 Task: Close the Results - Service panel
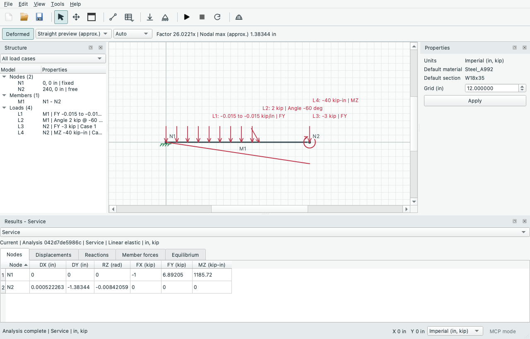pyautogui.click(x=525, y=221)
